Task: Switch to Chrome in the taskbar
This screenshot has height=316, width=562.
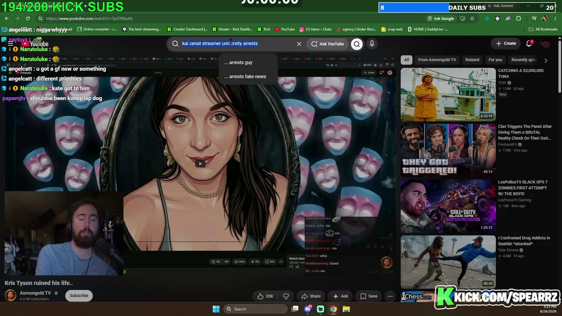Action: coord(333,309)
